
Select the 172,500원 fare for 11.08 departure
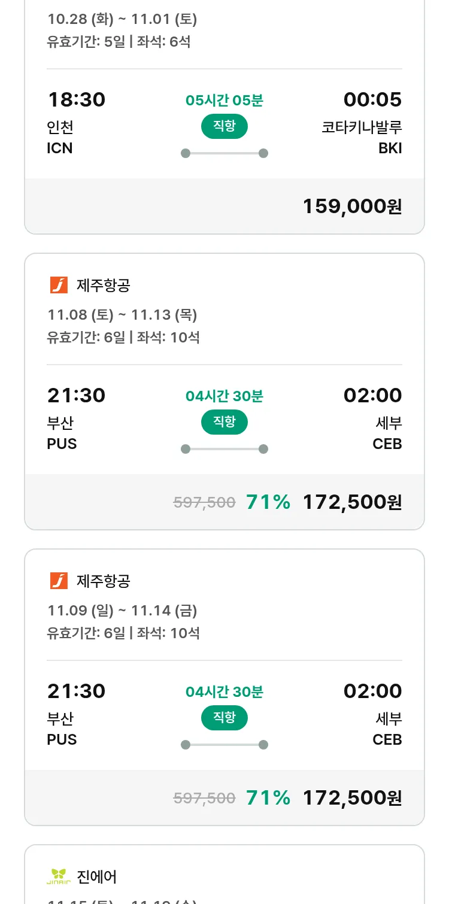352,502
